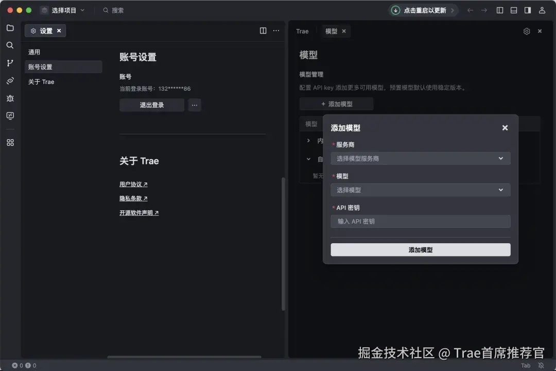
Task: Toggle the bottom panel layout icon
Action: click(514, 10)
